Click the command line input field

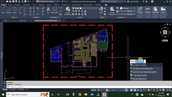89,87
